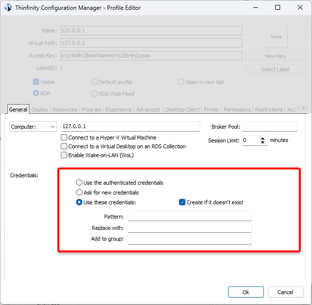Switch to the Program tab

coord(91,110)
